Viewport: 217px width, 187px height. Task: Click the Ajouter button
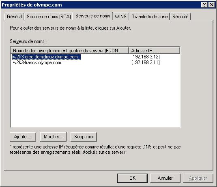[x=23, y=137]
